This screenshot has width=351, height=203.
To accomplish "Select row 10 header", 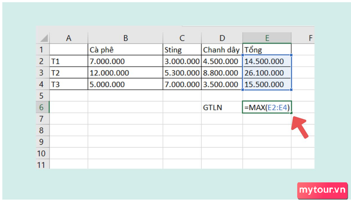I will pyautogui.click(x=43, y=153).
